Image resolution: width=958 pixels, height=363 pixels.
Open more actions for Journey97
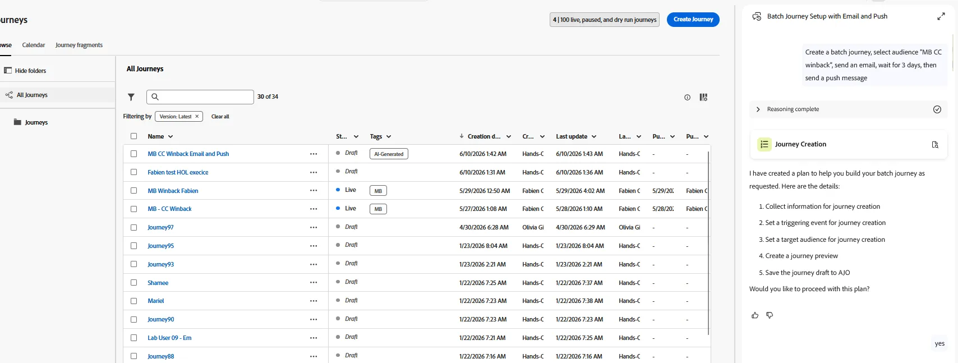tap(314, 227)
